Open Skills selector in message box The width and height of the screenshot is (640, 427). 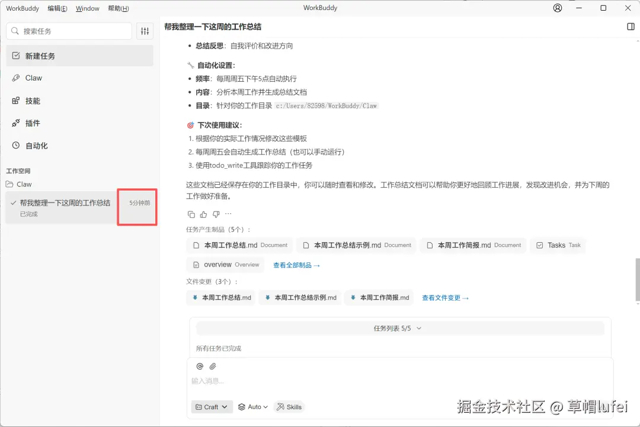click(289, 407)
